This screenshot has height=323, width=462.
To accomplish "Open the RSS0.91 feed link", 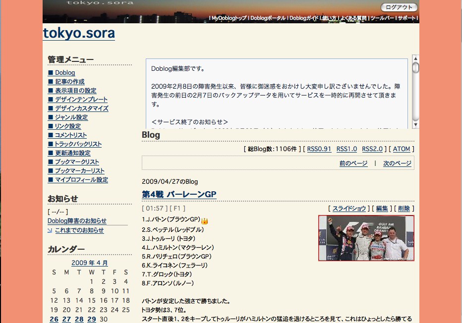I will click(x=319, y=149).
